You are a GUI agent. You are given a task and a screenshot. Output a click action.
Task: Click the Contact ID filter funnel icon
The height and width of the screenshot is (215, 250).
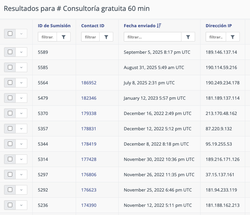coord(106,37)
